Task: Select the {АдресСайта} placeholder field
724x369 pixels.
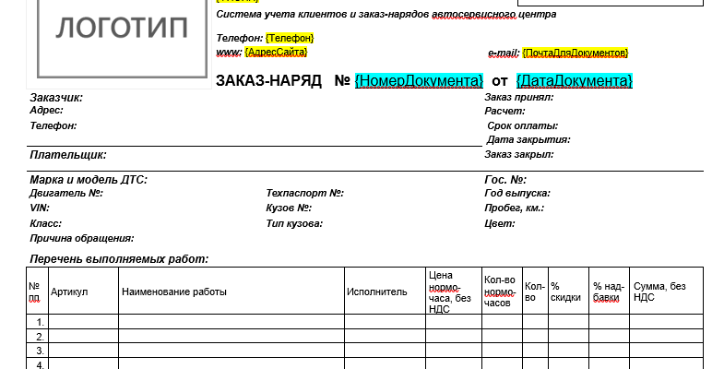Action: click(276, 53)
